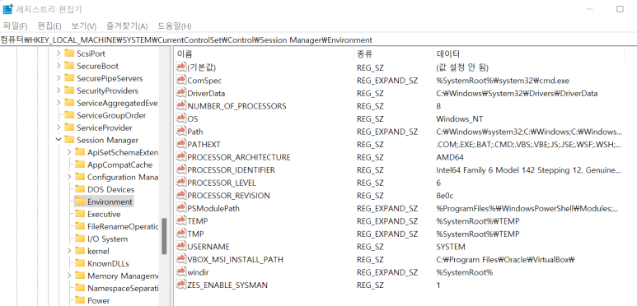This screenshot has width=637, height=306.
Task: Expand the SecurityProviders key
Action: point(59,90)
